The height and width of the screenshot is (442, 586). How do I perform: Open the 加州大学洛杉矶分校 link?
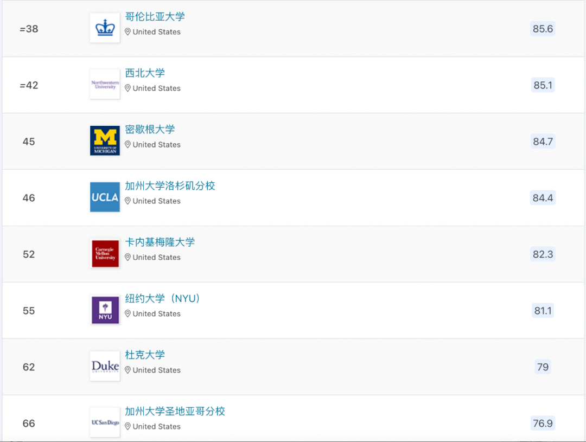tap(170, 186)
